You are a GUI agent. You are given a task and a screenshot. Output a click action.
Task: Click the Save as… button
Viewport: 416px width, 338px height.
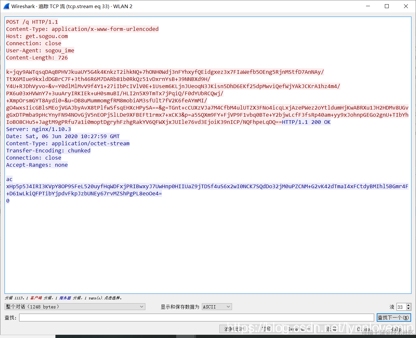coord(299,329)
